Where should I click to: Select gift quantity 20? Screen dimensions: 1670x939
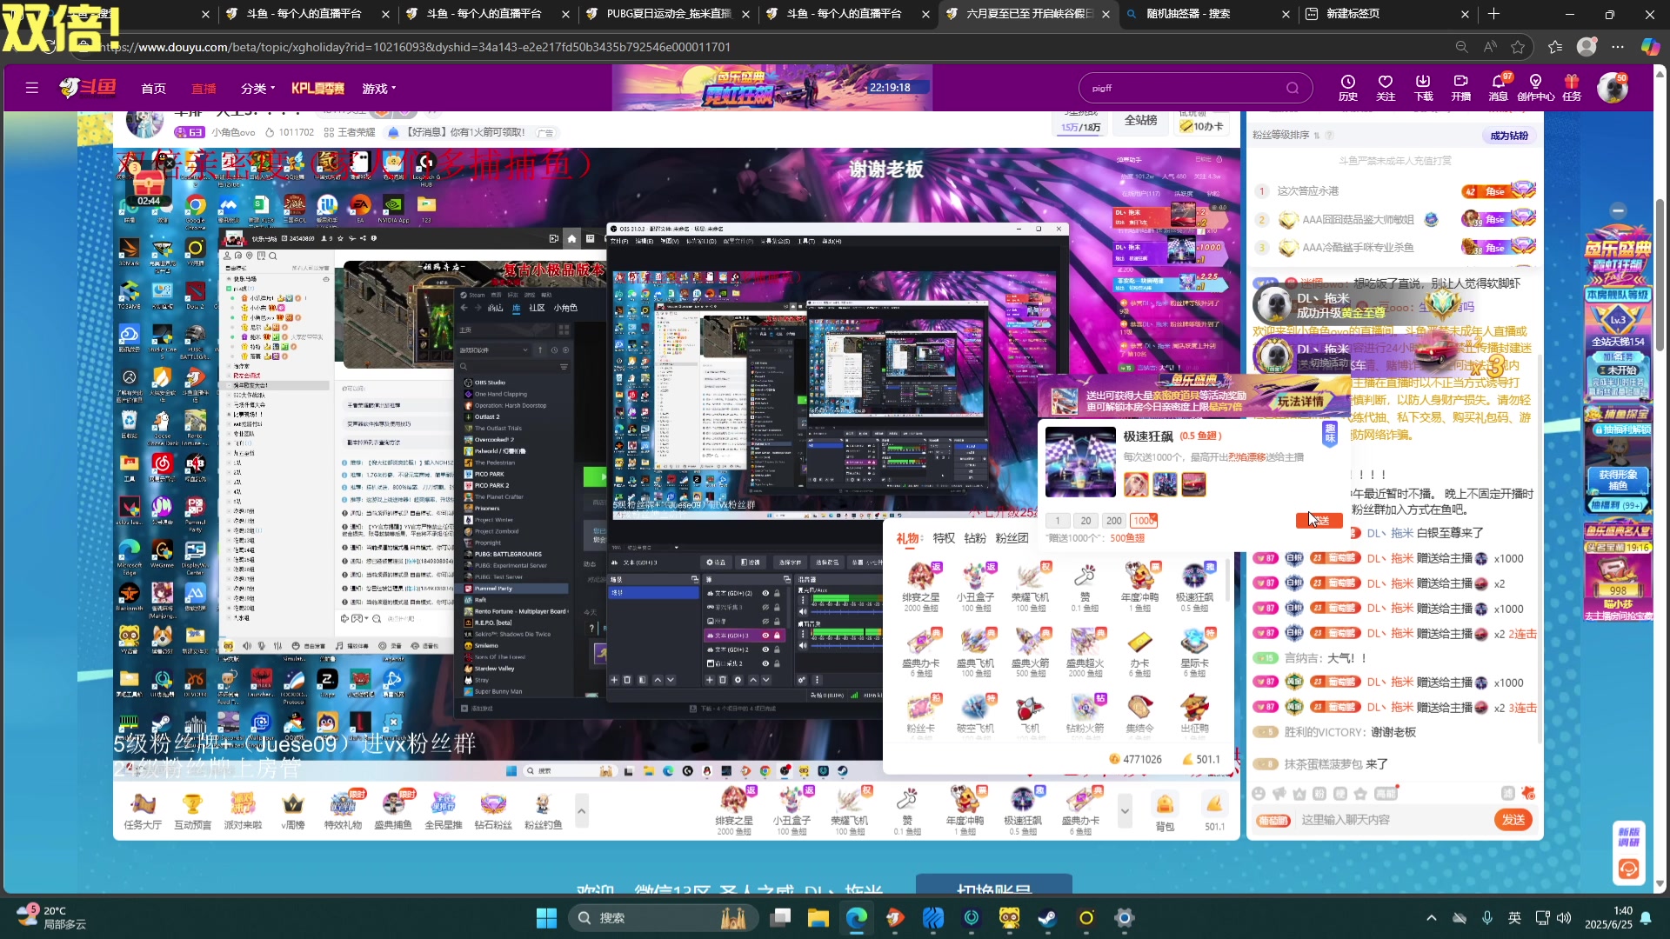tap(1085, 521)
